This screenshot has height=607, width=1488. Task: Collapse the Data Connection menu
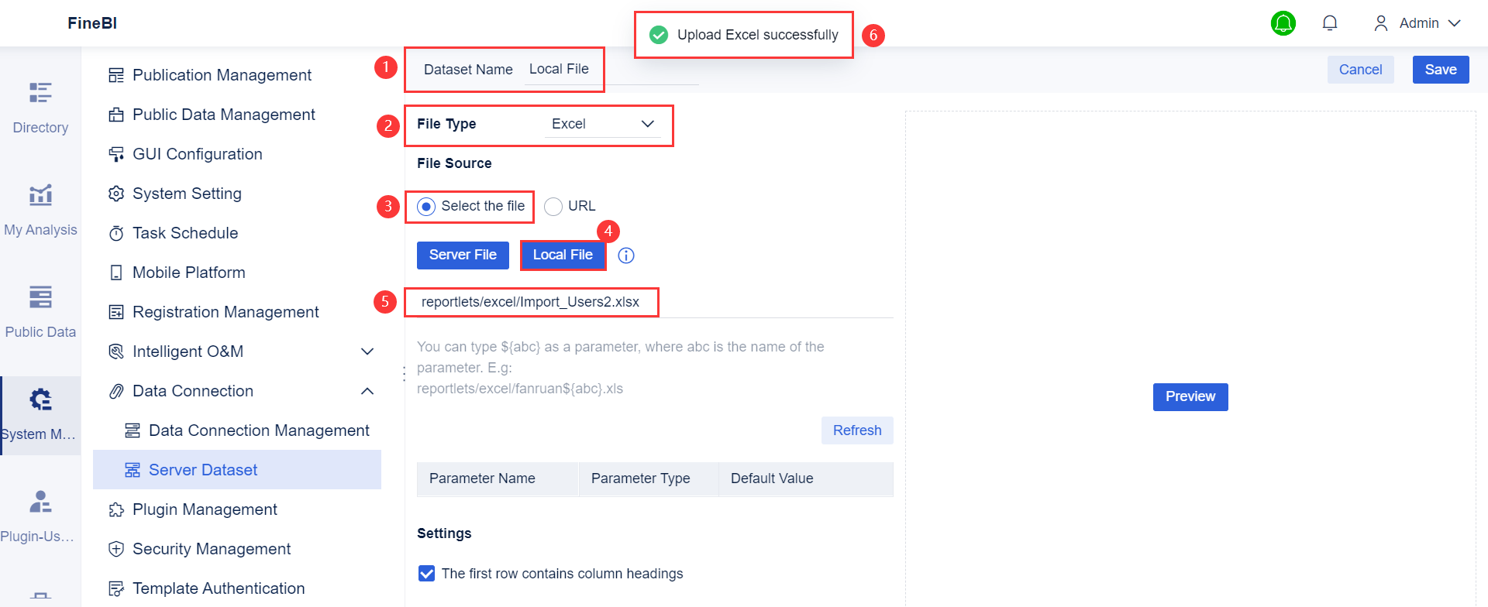point(367,391)
